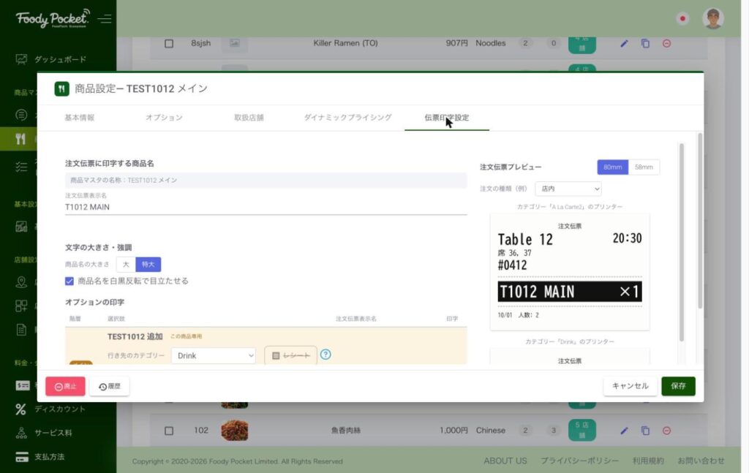Open the Drink destination category dropdown
The image size is (749, 473).
click(x=213, y=355)
